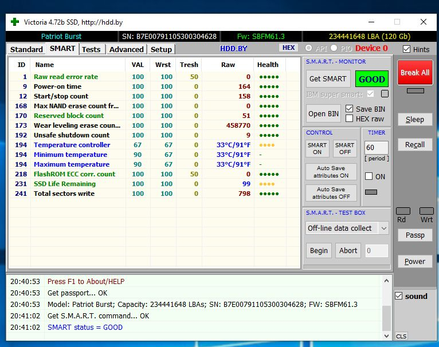Viewport: 439px width, 347px height.
Task: Open the Advanced tab
Action: (x=126, y=49)
